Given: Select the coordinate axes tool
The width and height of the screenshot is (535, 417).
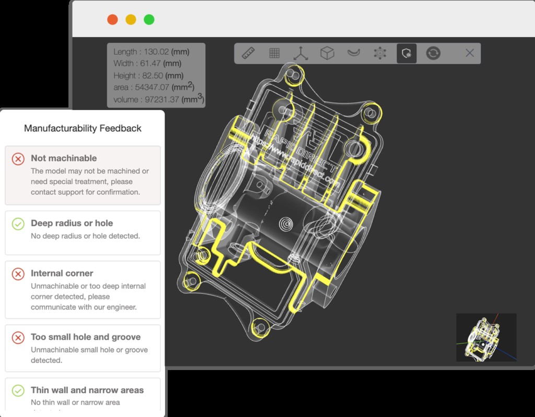Looking at the screenshot, I should (x=300, y=53).
